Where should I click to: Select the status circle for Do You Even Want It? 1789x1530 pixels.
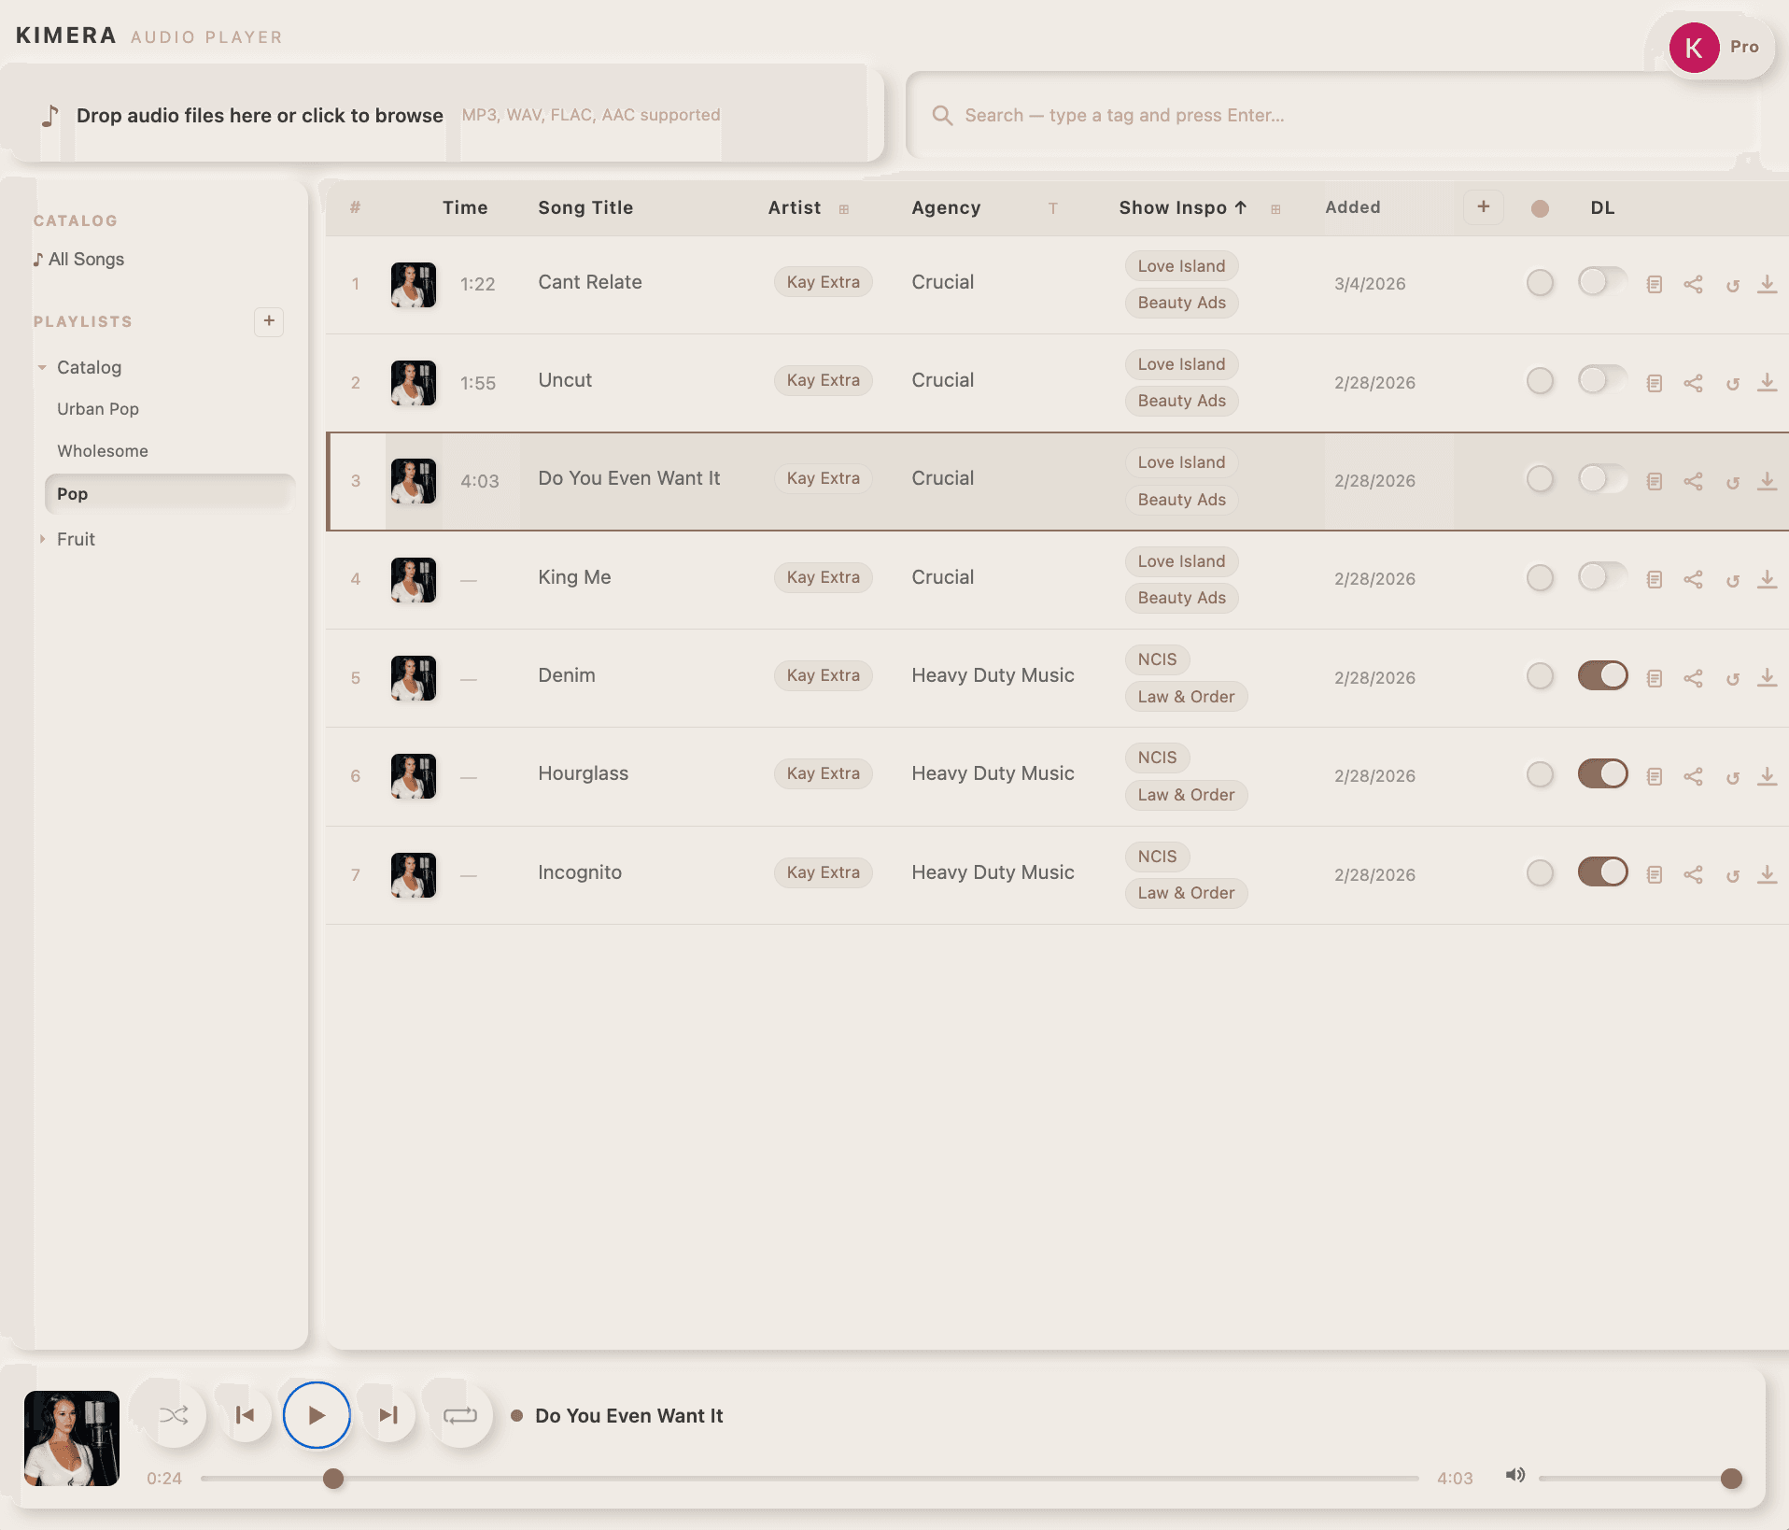[x=1541, y=479]
